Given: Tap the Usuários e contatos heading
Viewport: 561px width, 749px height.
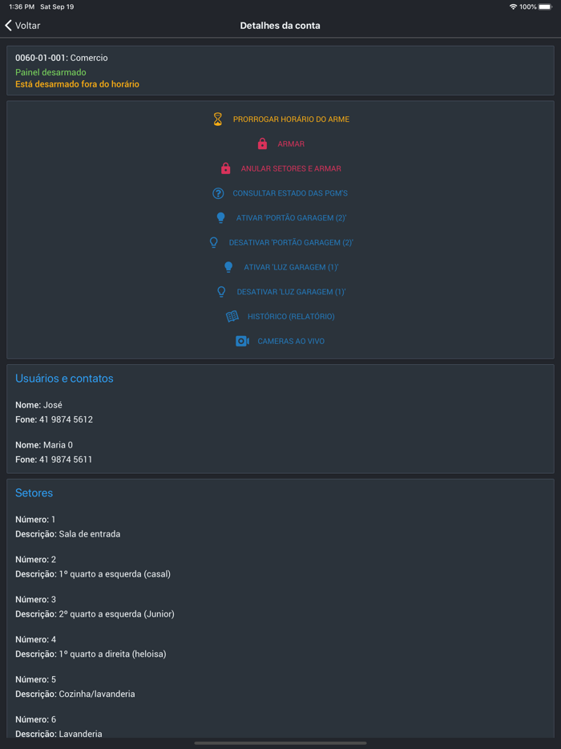Looking at the screenshot, I should tap(64, 379).
